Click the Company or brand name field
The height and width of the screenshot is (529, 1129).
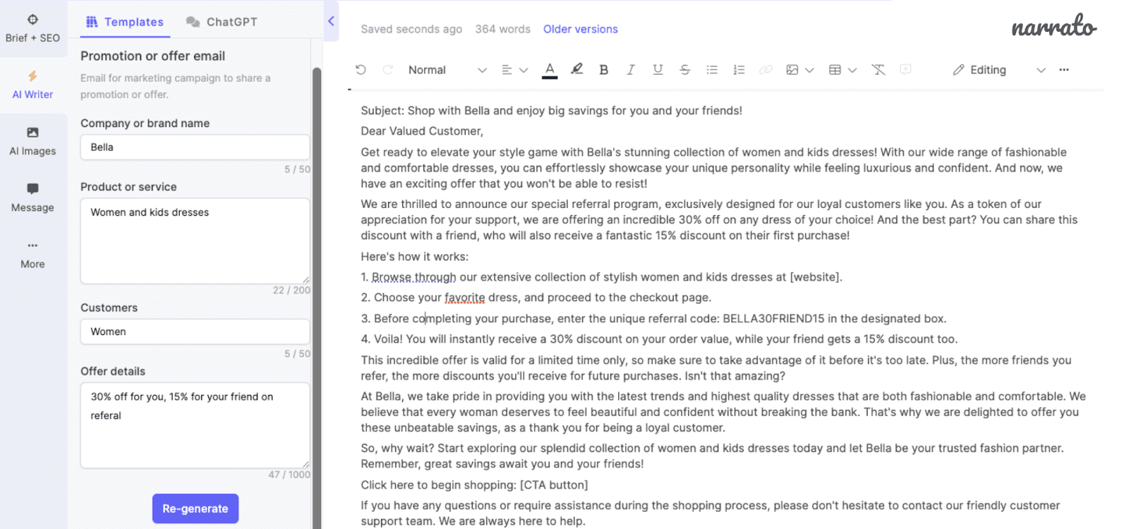(195, 147)
